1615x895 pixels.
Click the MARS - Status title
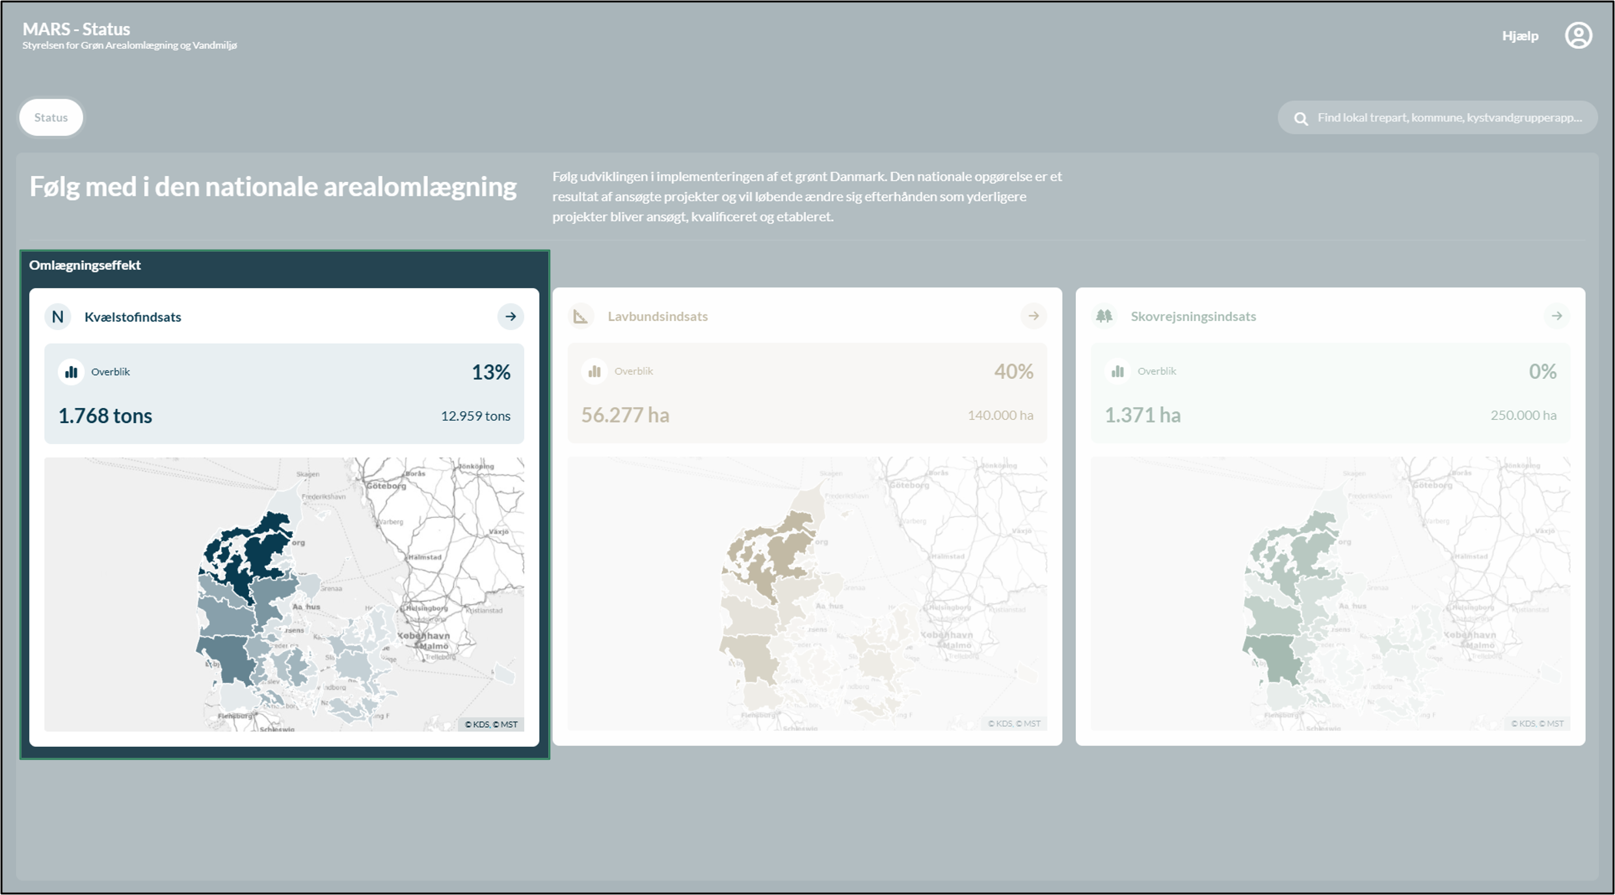point(76,29)
